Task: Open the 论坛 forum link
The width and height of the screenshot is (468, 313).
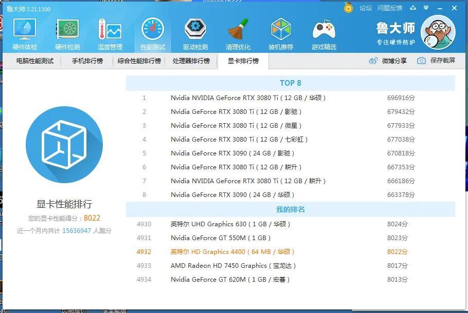Action: coord(366,8)
